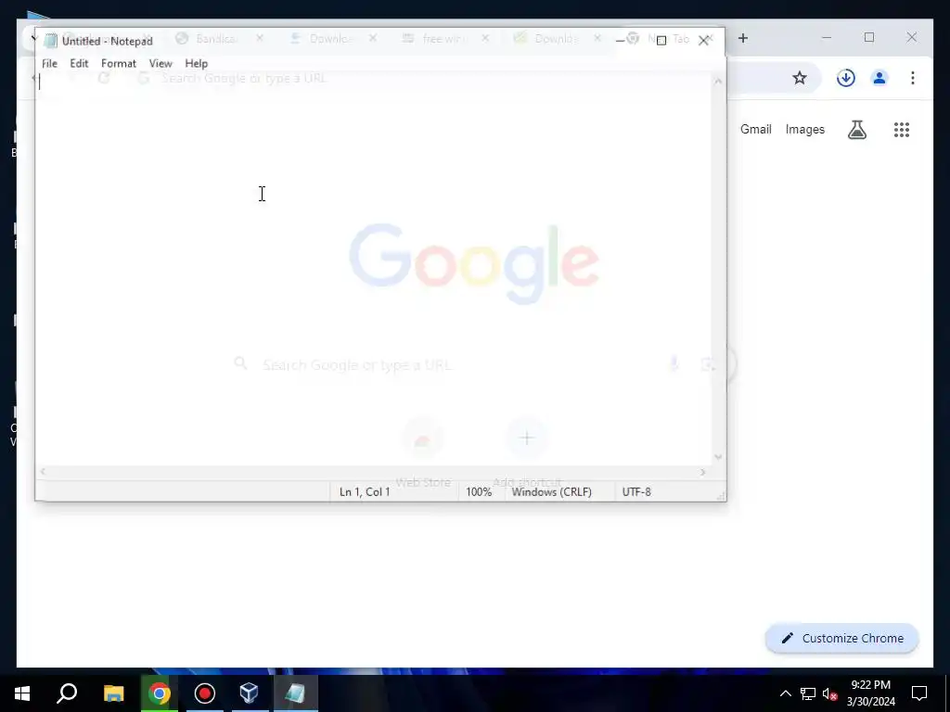
Task: Click the Notepad title bar icon
Action: [x=51, y=41]
